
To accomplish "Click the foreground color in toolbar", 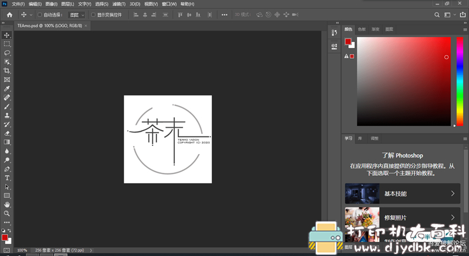I will tap(5, 238).
